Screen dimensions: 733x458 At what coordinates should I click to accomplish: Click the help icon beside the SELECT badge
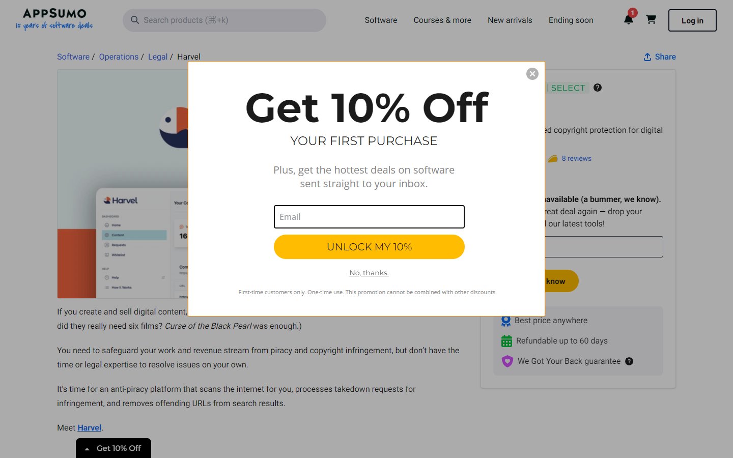tap(597, 88)
